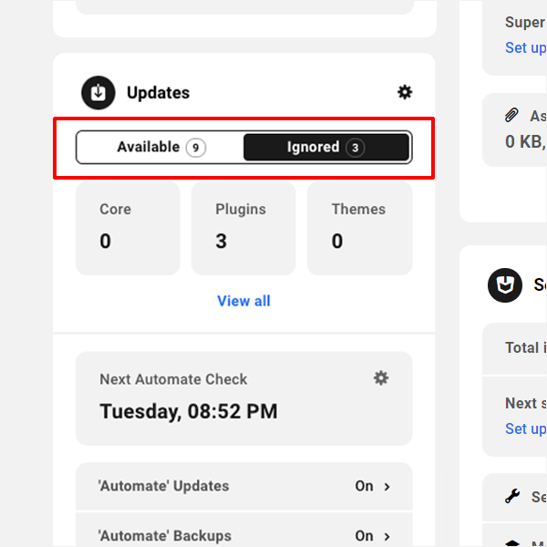This screenshot has width=547, height=547.
Task: Click Set up link under Next s
Action: 526,428
